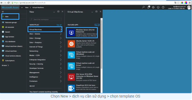Click the Microsoft Azure logo text
Screen dimensions: 192x100
coord(10,7)
